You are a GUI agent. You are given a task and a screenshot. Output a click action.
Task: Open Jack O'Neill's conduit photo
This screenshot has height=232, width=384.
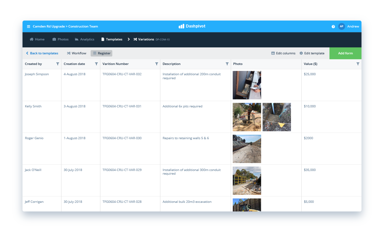247,181
